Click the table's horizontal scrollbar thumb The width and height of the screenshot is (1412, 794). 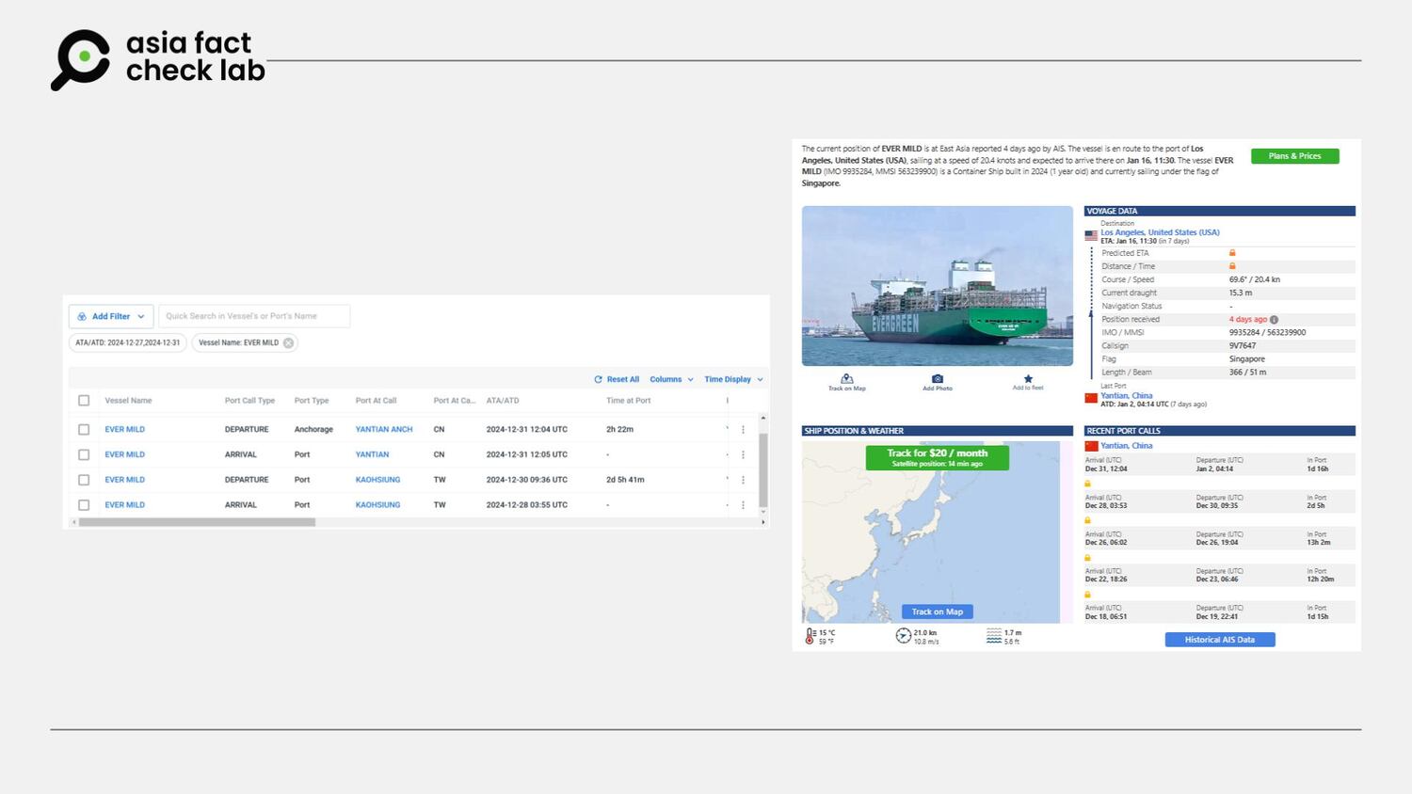(197, 522)
